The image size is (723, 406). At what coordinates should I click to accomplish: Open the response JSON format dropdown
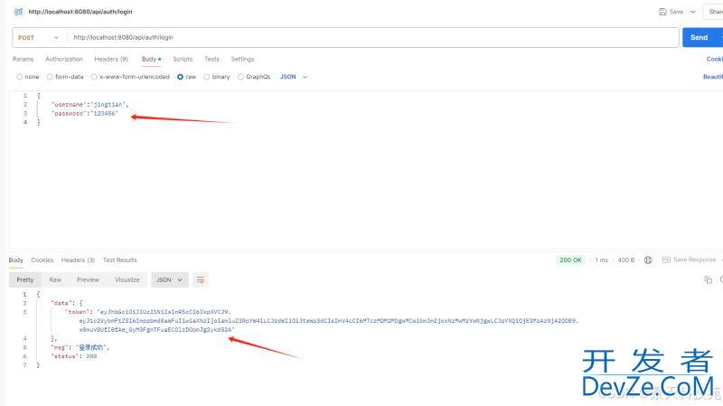[170, 280]
